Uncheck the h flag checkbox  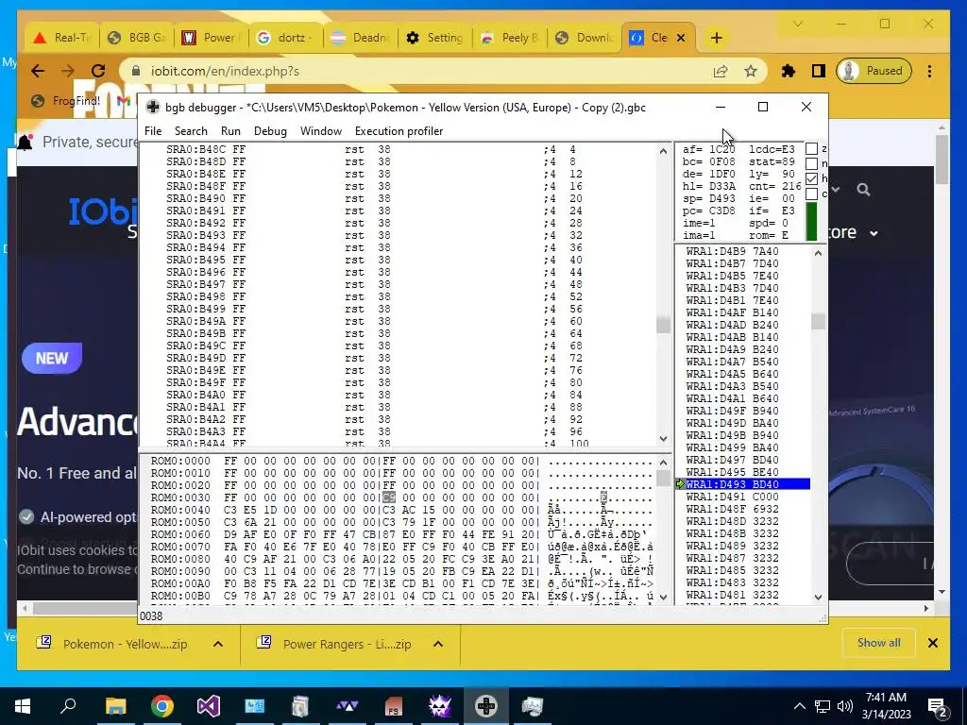pos(811,178)
